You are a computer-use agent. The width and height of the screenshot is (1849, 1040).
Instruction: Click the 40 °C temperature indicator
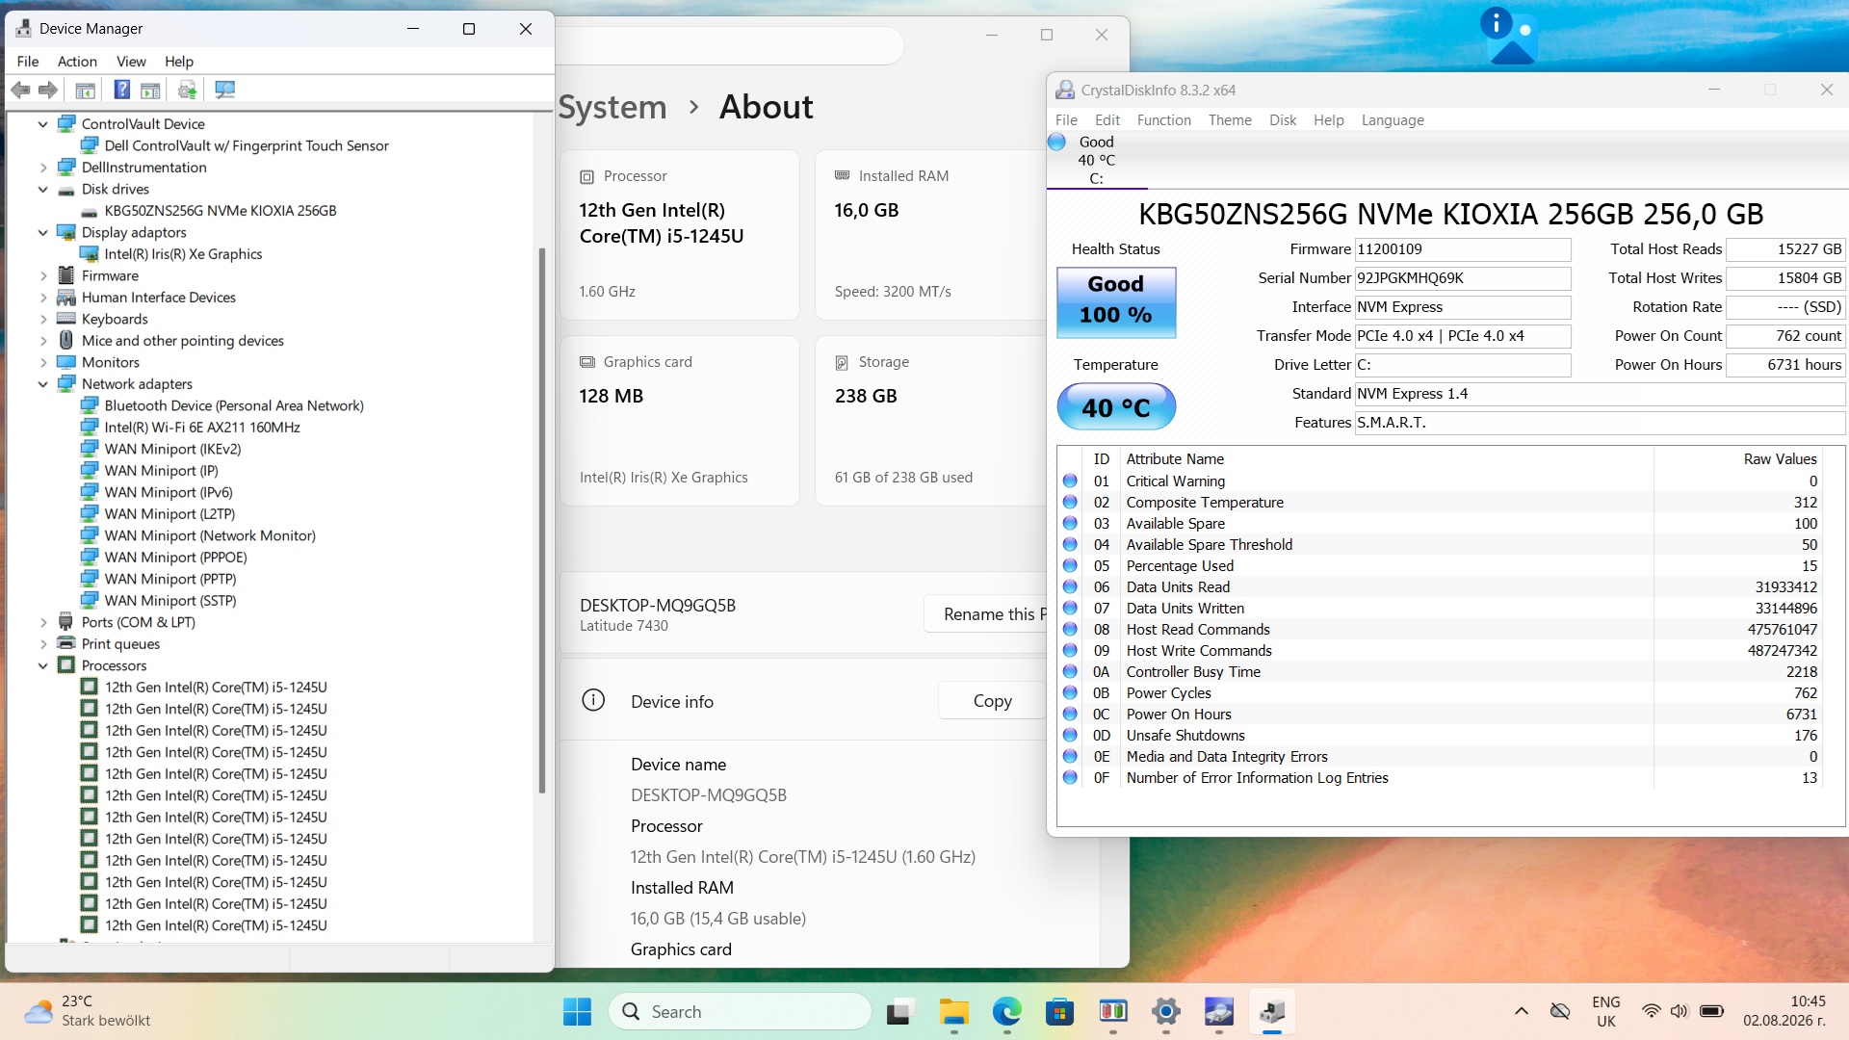coord(1116,407)
